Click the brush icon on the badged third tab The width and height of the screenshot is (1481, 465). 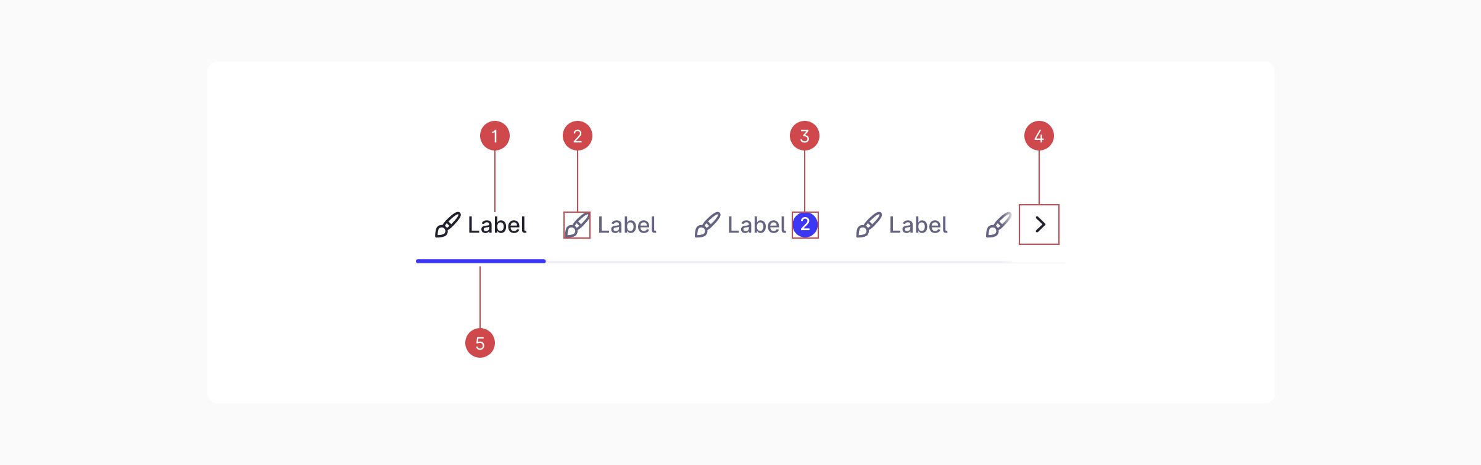(x=707, y=225)
